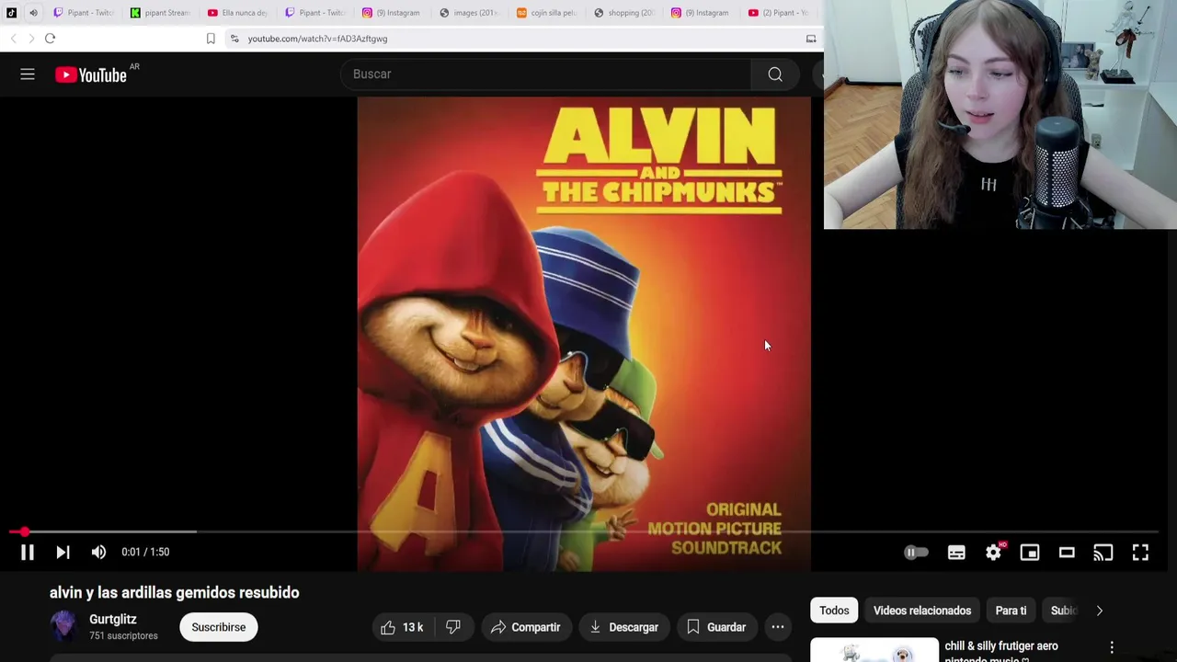
Task: Select the Todos filter chip
Action: (x=834, y=611)
